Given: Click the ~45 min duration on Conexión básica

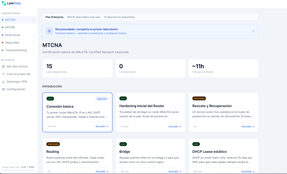Looking at the screenshot, I should coord(51,126).
